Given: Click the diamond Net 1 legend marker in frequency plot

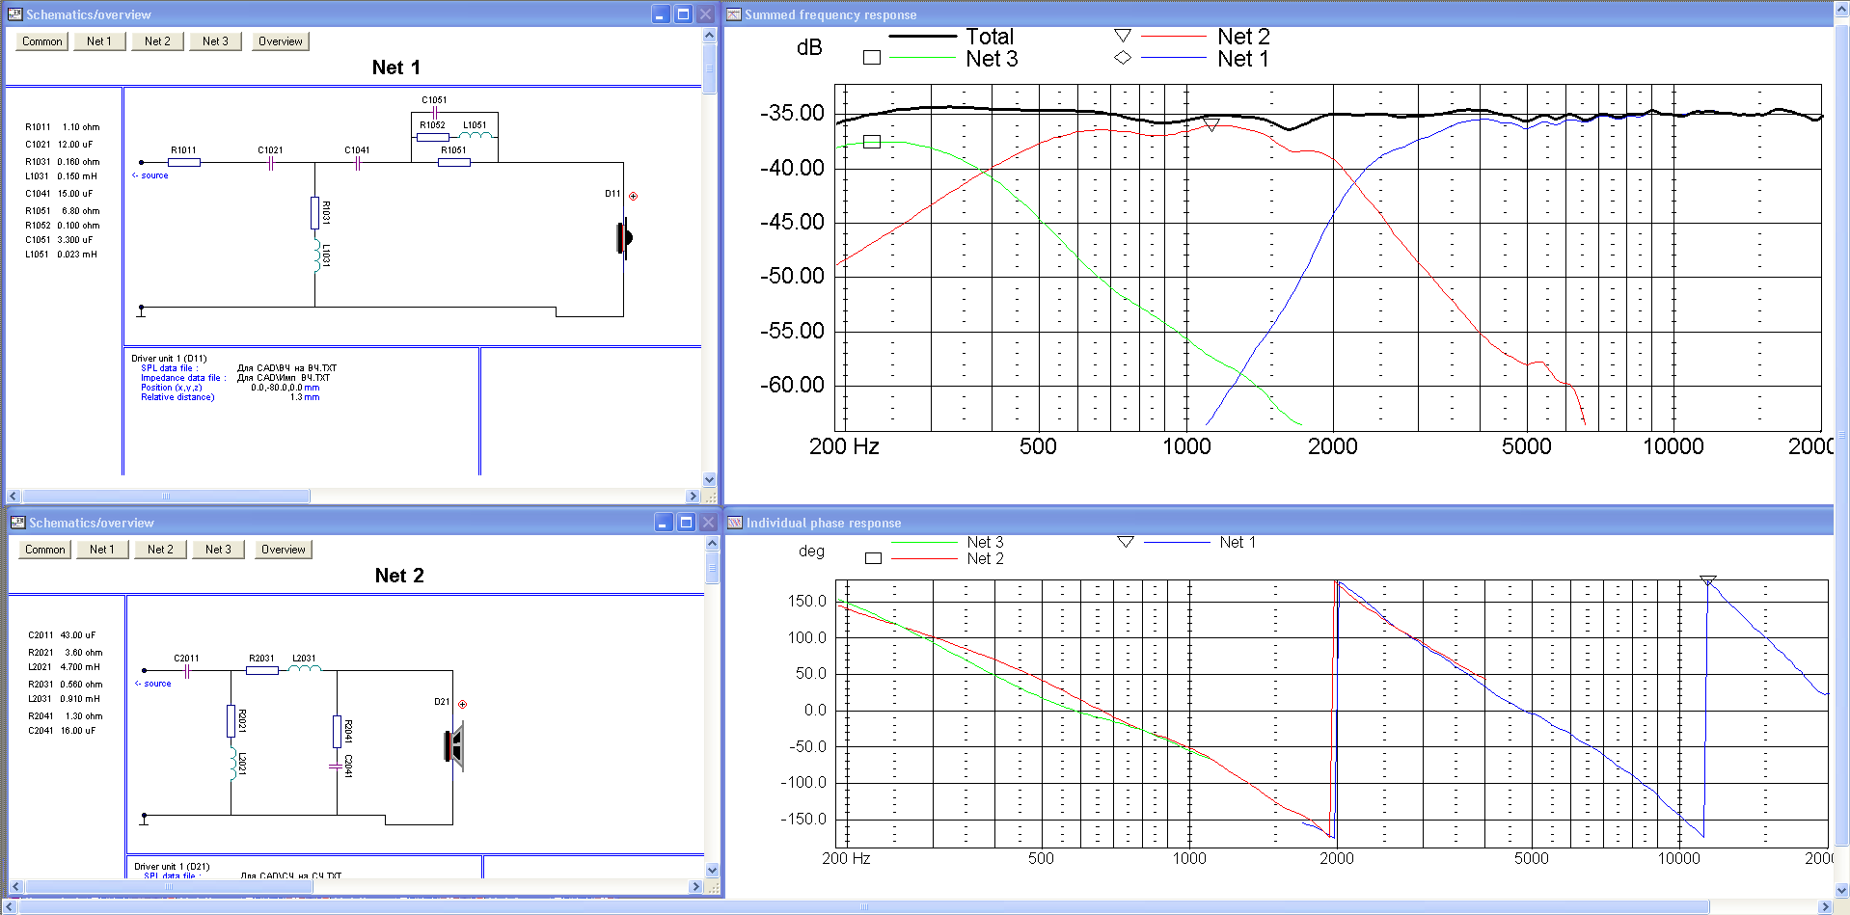Looking at the screenshot, I should pos(1122,58).
